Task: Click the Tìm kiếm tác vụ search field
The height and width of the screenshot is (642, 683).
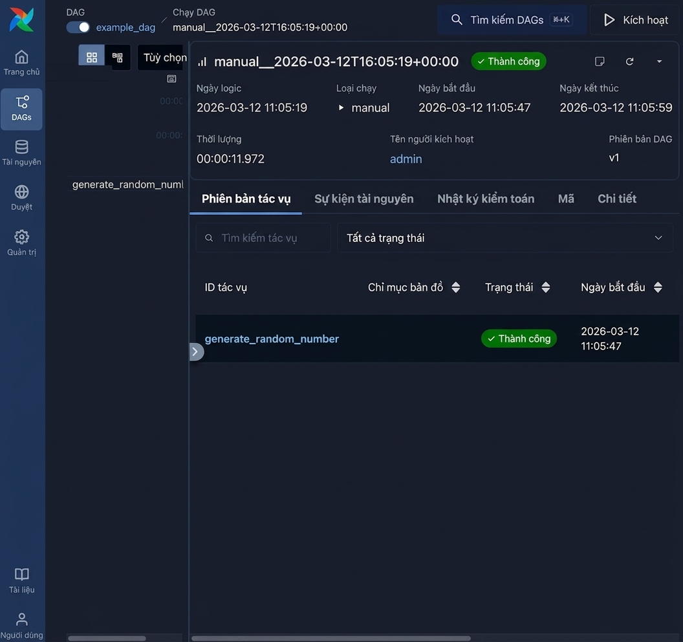Action: pyautogui.click(x=263, y=238)
